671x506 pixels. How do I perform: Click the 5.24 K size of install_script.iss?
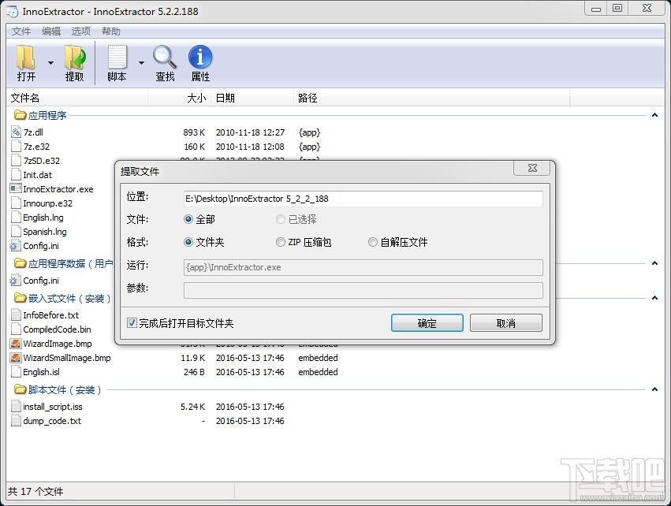tap(192, 407)
